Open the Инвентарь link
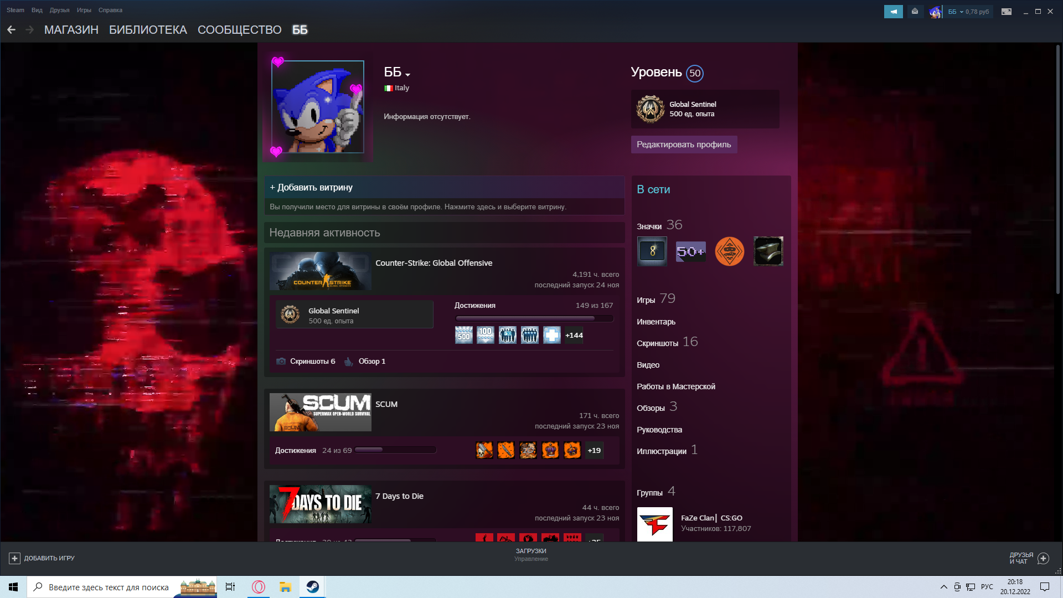The height and width of the screenshot is (598, 1063). [x=656, y=322]
